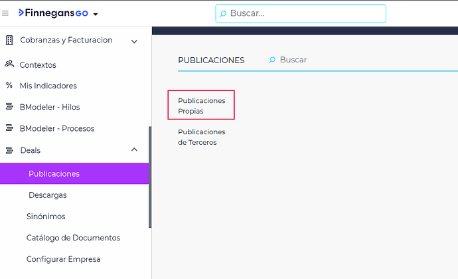Open the dropdown arrow beside Finnegans GO
The width and height of the screenshot is (458, 279).
[95, 14]
